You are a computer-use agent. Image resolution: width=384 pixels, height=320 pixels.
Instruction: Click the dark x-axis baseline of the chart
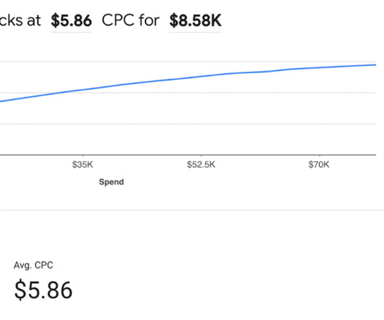pyautogui.click(x=188, y=155)
